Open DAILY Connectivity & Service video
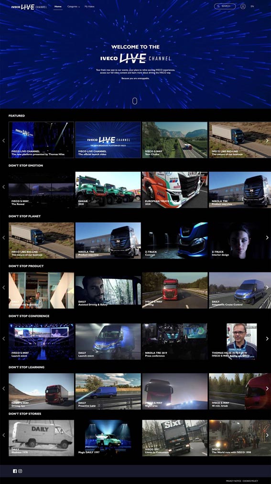This screenshot has width=271, height=484. [x=42, y=290]
